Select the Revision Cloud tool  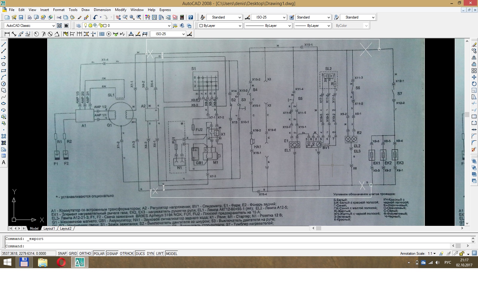[4, 90]
